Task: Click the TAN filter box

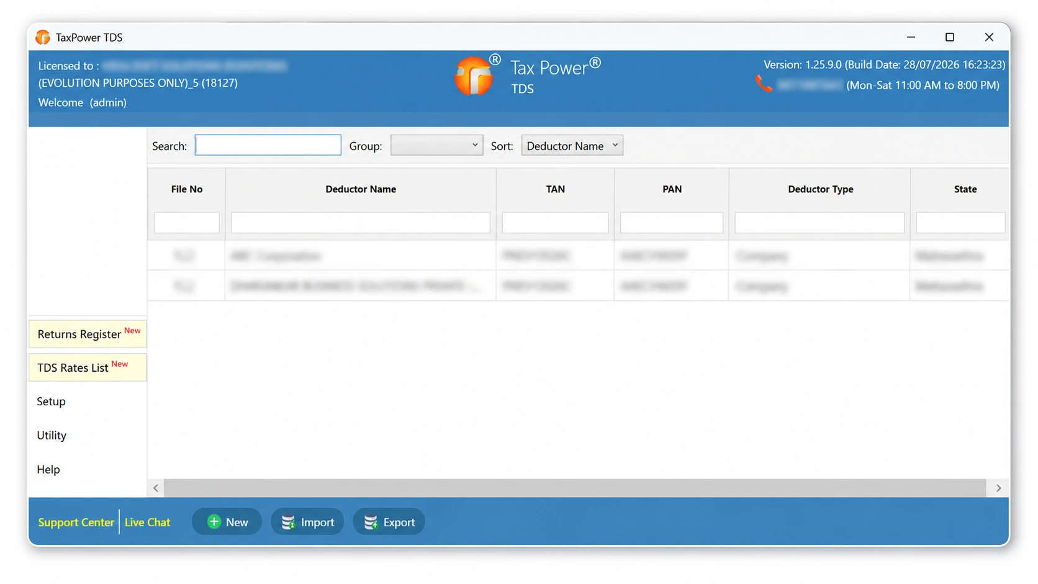Action: (x=555, y=223)
